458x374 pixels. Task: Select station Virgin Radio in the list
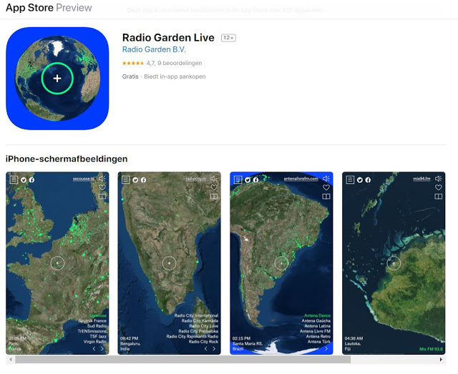95,342
